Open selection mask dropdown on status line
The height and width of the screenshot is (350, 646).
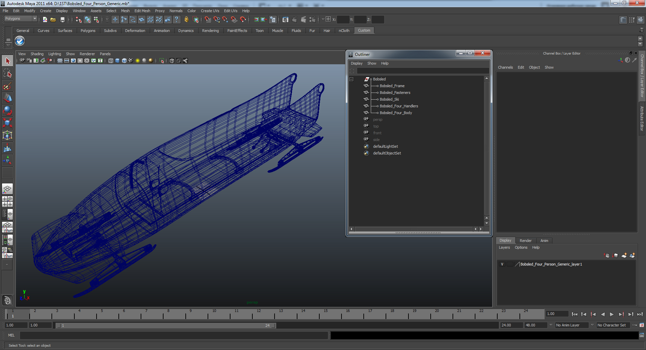(107, 20)
